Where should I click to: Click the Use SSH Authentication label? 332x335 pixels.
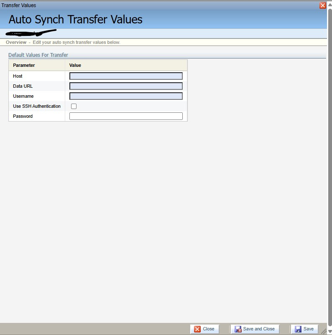click(x=36, y=106)
